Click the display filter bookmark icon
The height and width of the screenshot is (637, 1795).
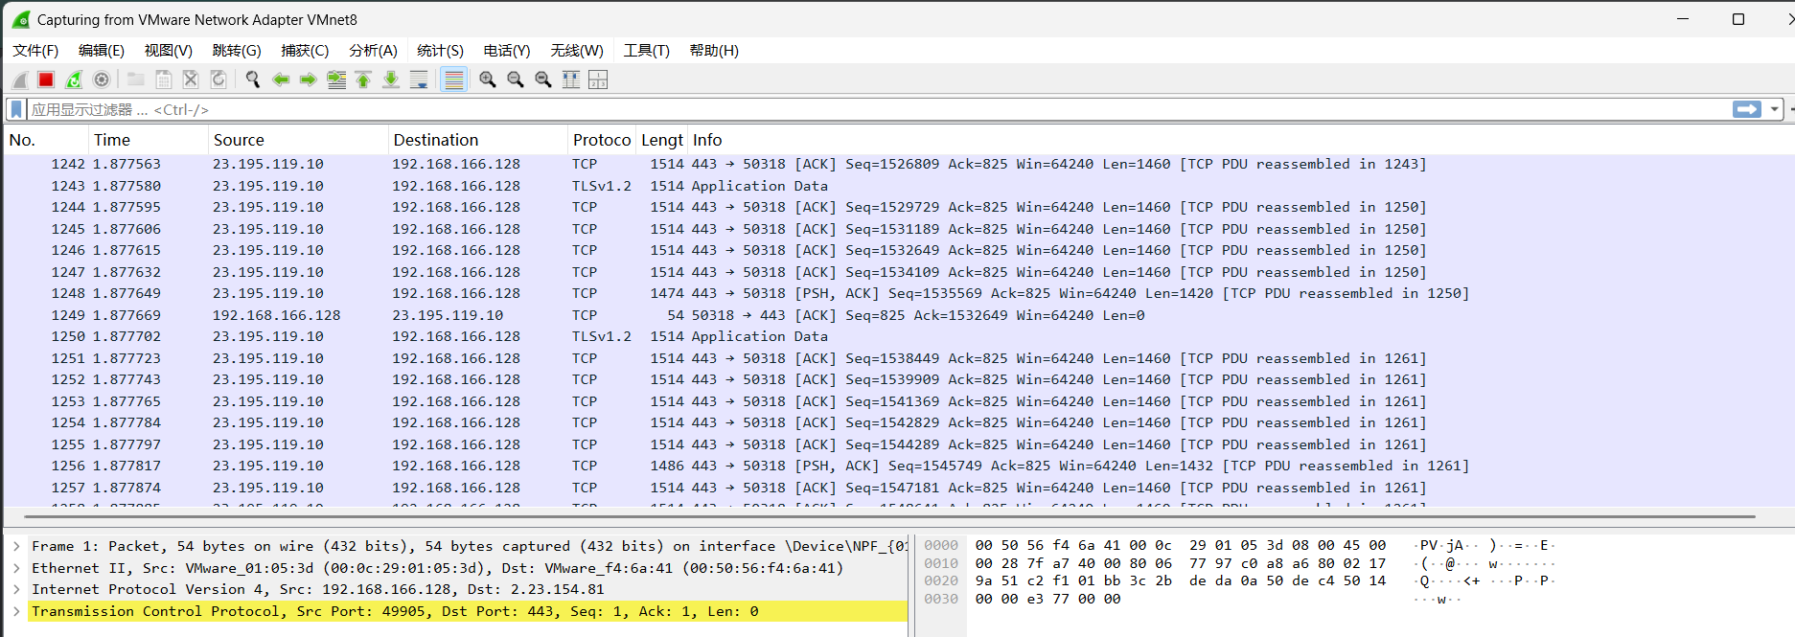coord(16,110)
